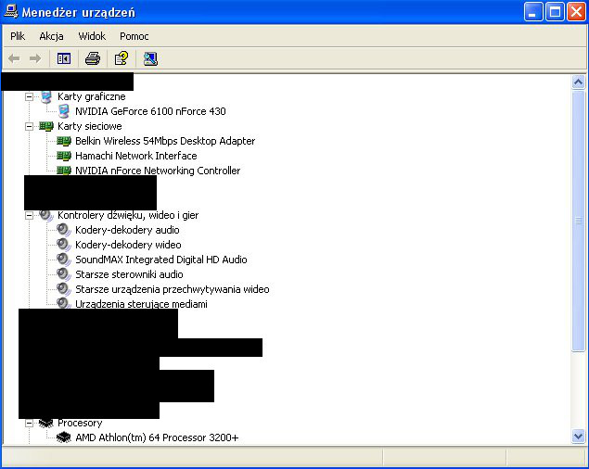Viewport: 589px width, 469px height.
Task: Select the Karty sieciowe label
Action: pyautogui.click(x=90, y=126)
